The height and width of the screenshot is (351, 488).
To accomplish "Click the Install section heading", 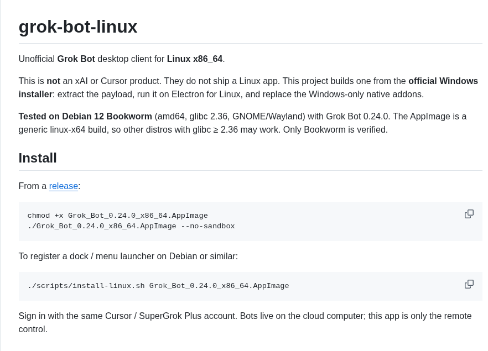I will pyautogui.click(x=38, y=158).
